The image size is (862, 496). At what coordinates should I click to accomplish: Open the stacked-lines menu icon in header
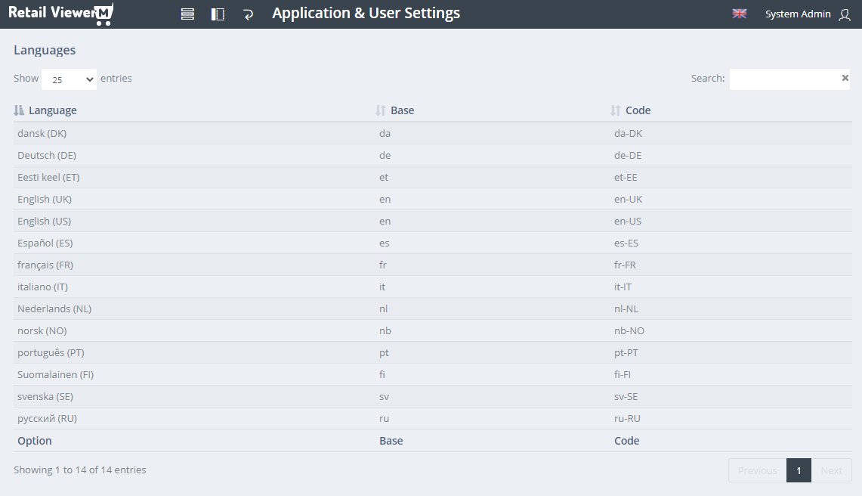coord(187,14)
